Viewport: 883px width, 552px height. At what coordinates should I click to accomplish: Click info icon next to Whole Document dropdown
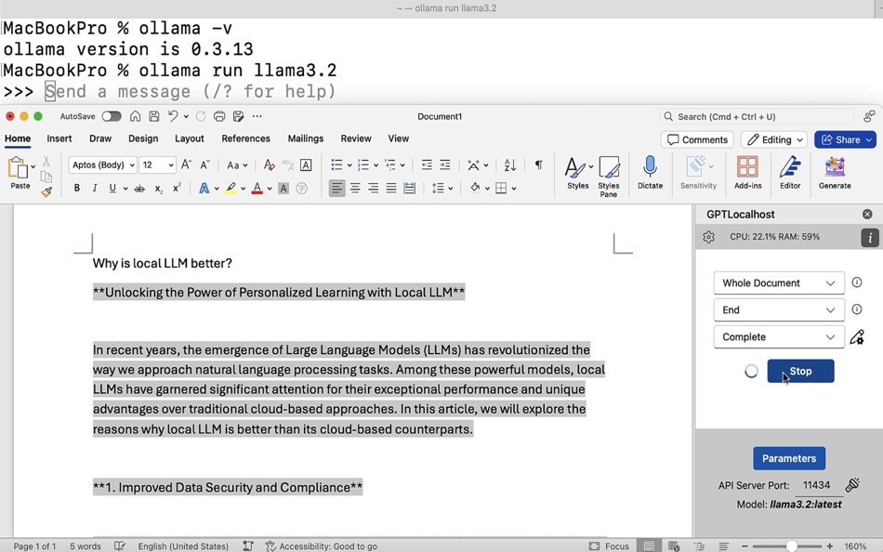coord(857,283)
